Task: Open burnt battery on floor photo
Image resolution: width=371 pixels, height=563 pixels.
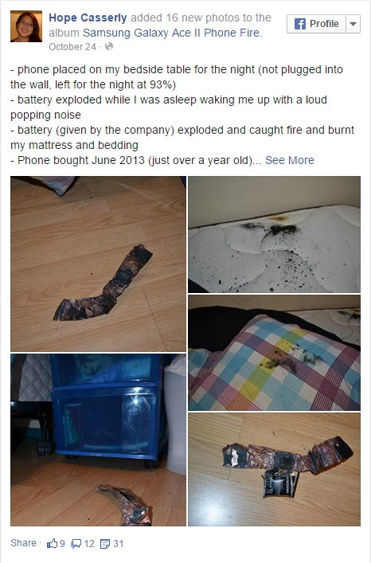Action: 98,264
